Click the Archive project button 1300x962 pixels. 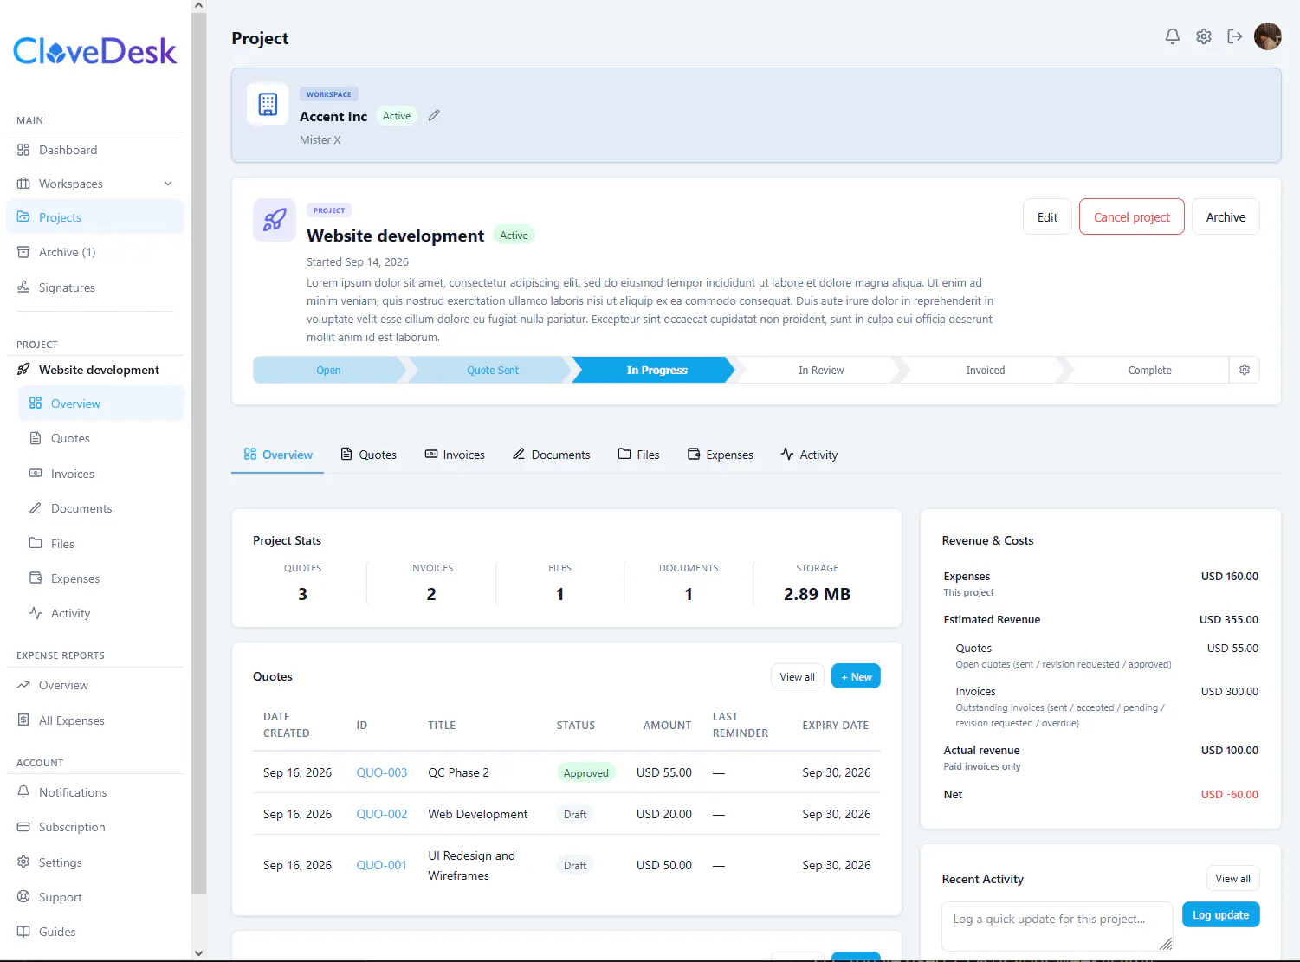[1226, 217]
